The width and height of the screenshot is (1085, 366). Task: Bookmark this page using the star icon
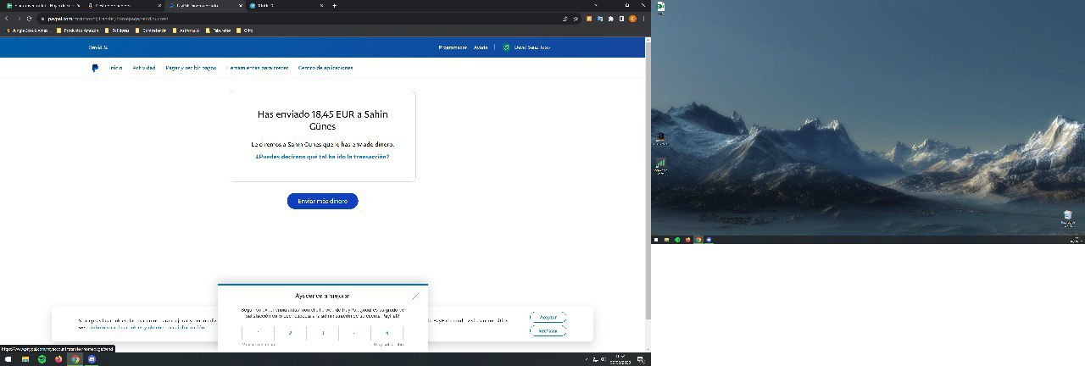[x=576, y=19]
